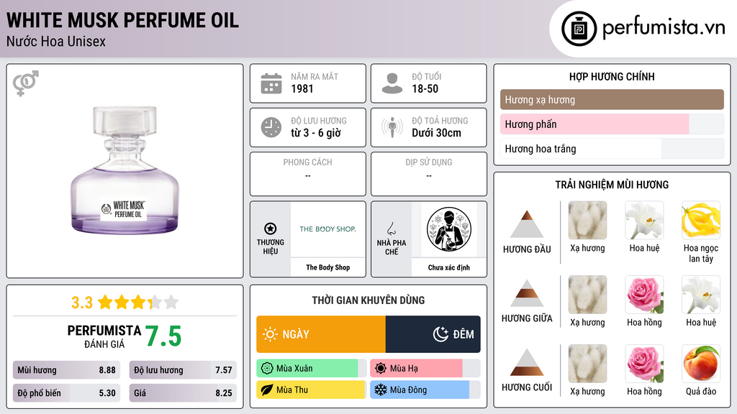Screen dimensions: 737x414
Task: Click the Phong cách style box
Action: point(308,174)
